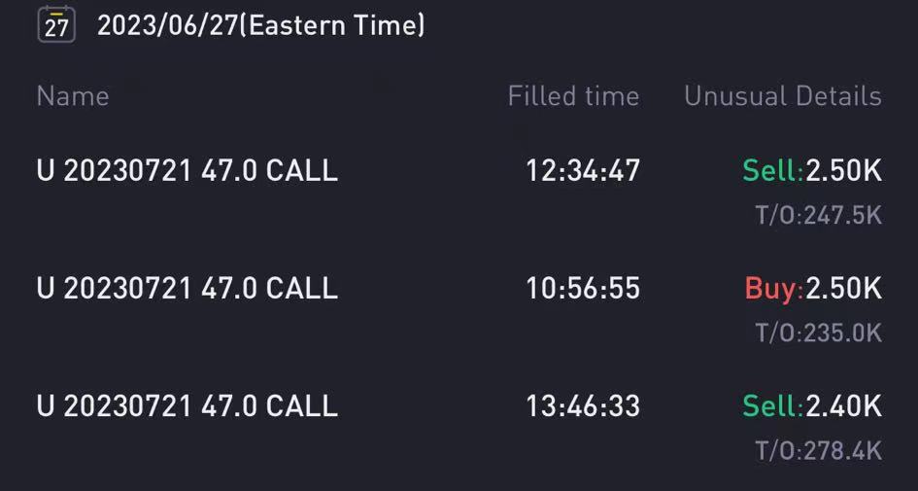Sort by the Name column header

tap(73, 96)
